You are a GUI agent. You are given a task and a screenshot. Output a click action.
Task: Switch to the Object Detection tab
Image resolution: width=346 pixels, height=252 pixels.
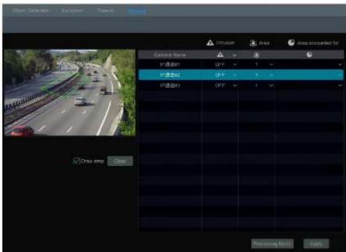coord(31,10)
